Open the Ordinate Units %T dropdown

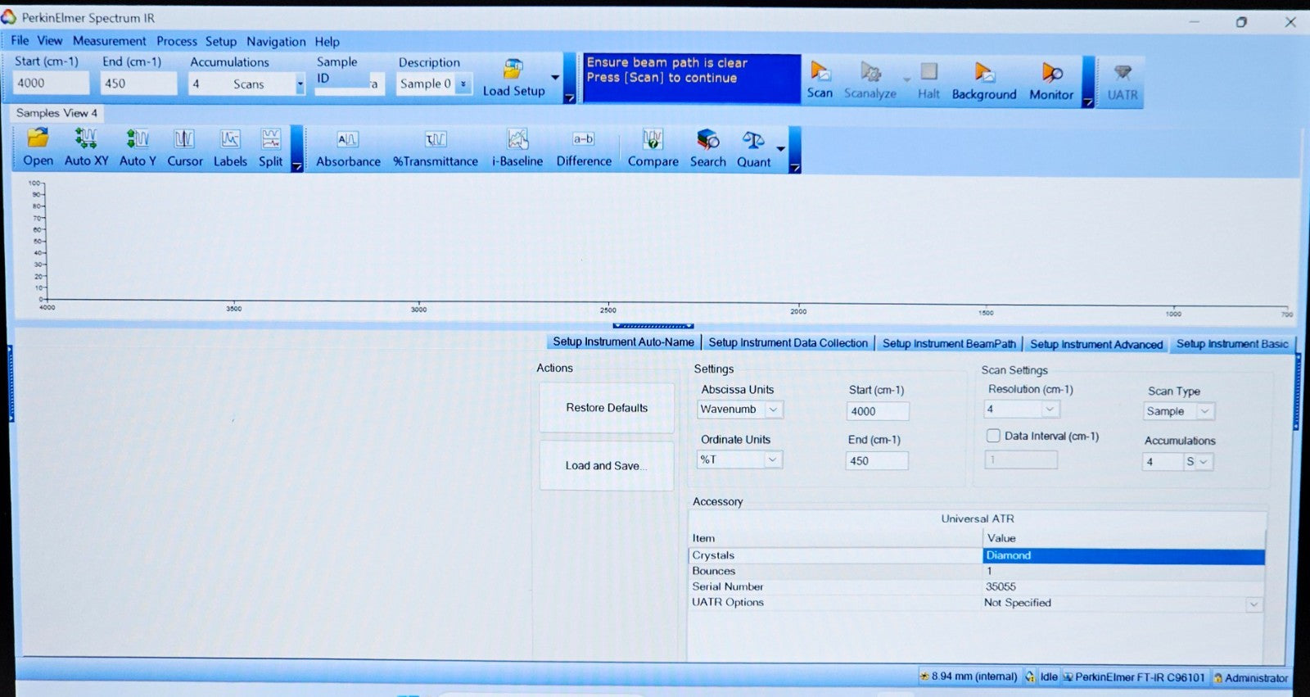(x=772, y=459)
